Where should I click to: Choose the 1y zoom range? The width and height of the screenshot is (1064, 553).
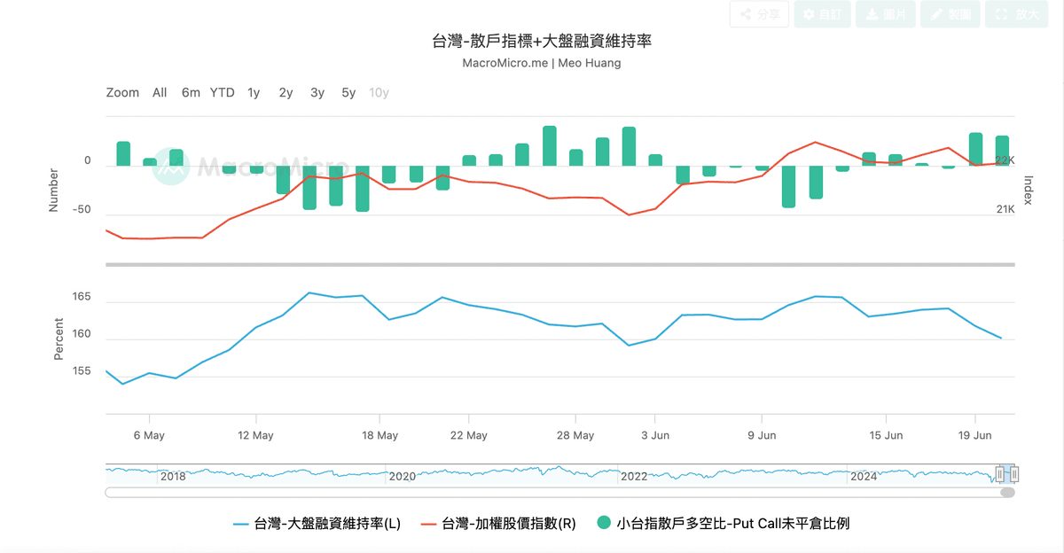point(254,92)
